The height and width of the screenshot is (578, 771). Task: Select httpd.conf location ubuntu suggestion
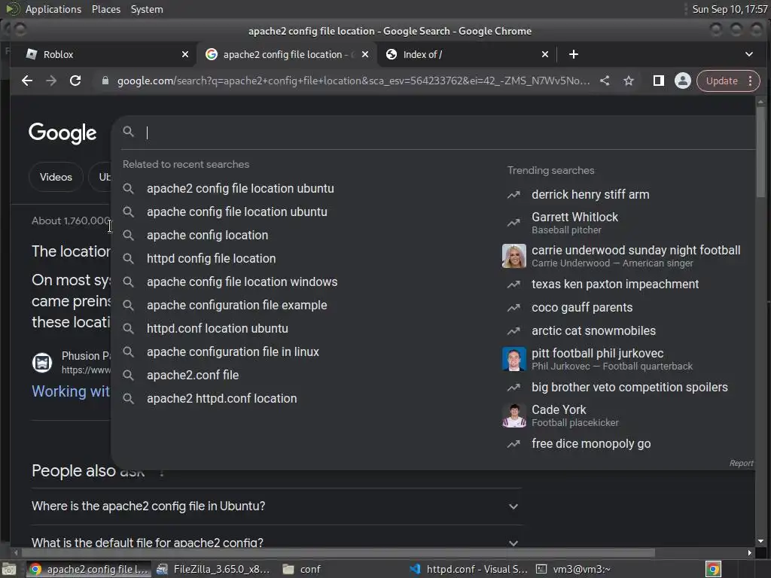(218, 329)
